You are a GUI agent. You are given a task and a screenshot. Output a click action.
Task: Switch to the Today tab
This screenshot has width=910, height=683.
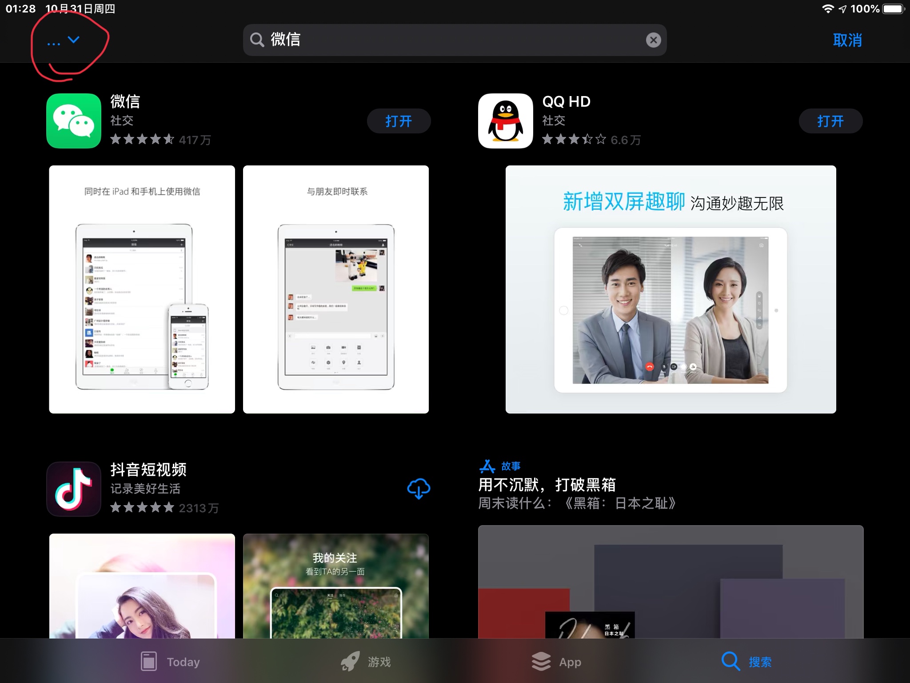coord(171,662)
